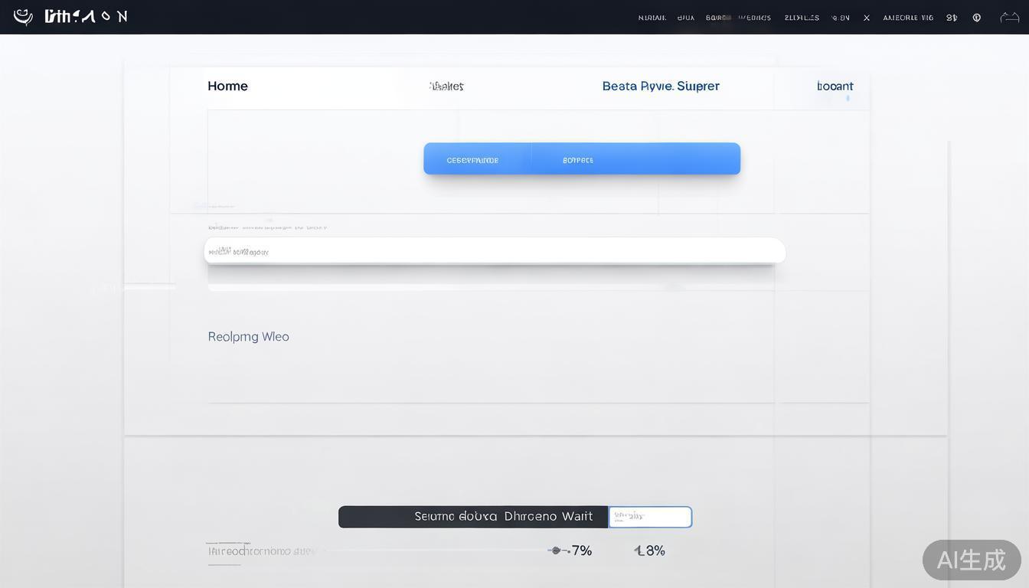The height and width of the screenshot is (588, 1029).
Task: Click the first menu item in the top bar
Action: tap(652, 18)
